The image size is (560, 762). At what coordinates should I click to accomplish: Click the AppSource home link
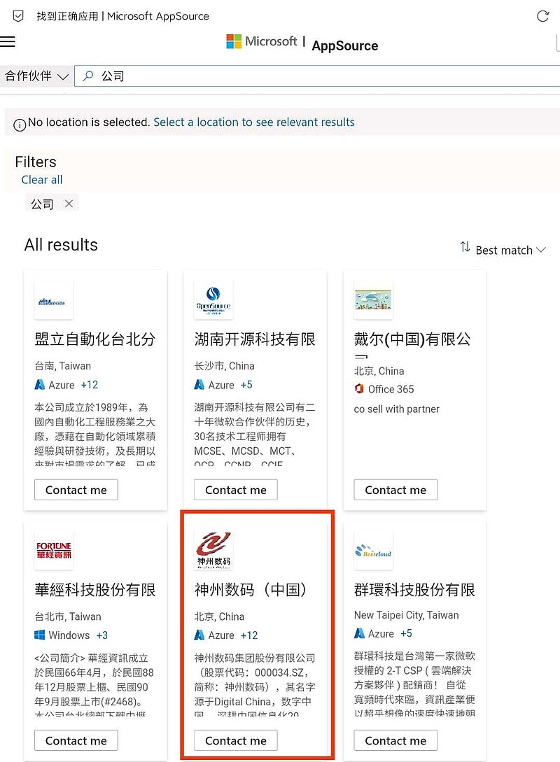pyautogui.click(x=344, y=46)
